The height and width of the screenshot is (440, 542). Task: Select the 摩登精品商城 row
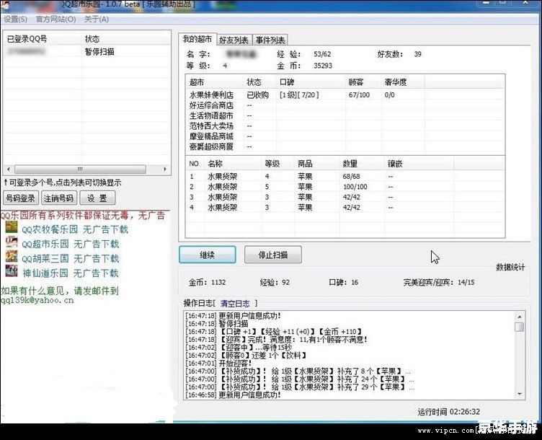click(x=345, y=136)
